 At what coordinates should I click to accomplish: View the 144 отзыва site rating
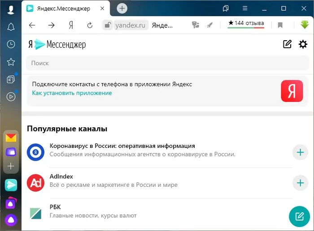(246, 24)
